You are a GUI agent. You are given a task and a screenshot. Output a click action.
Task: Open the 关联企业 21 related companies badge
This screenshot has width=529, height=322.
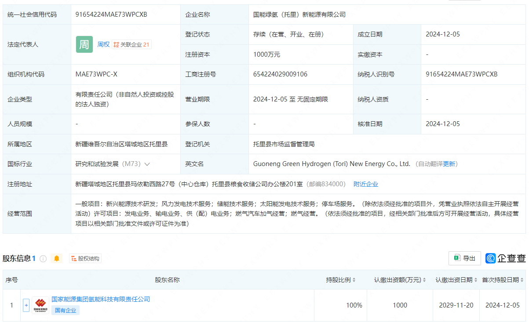click(x=131, y=44)
